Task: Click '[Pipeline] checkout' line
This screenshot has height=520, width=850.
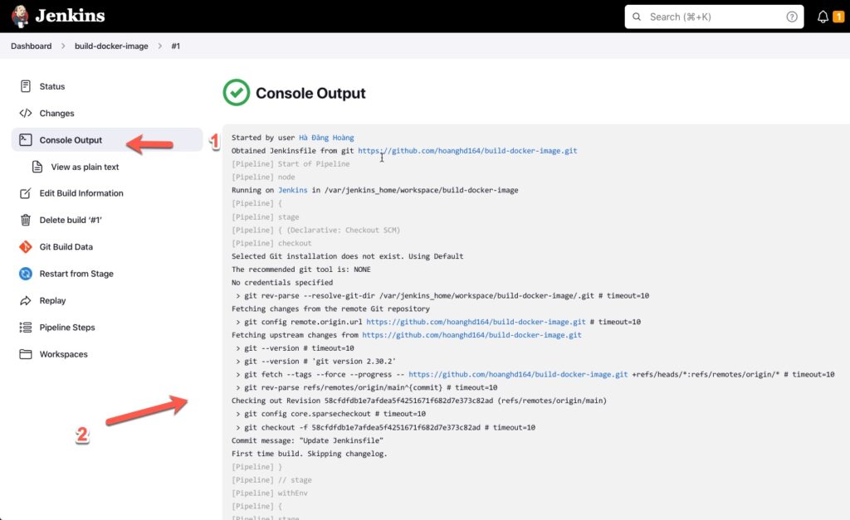Action: pyautogui.click(x=271, y=243)
